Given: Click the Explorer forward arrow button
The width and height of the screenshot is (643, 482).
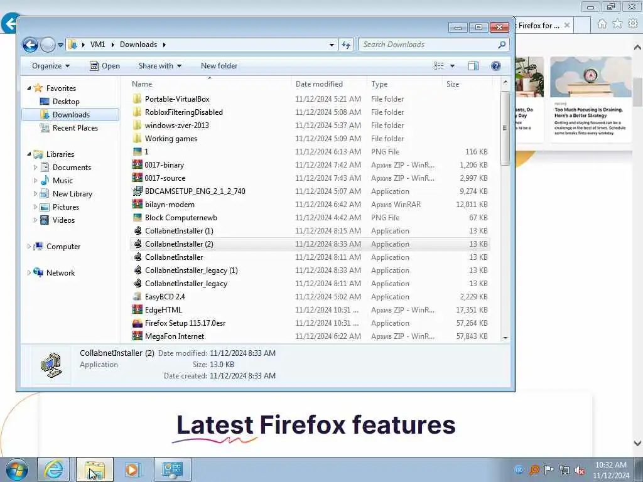Looking at the screenshot, I should (x=48, y=45).
